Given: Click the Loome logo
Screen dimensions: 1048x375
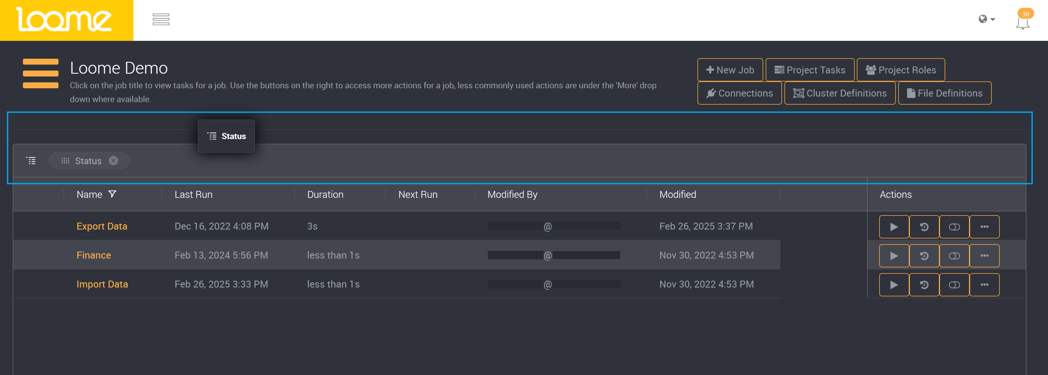Looking at the screenshot, I should click(64, 20).
